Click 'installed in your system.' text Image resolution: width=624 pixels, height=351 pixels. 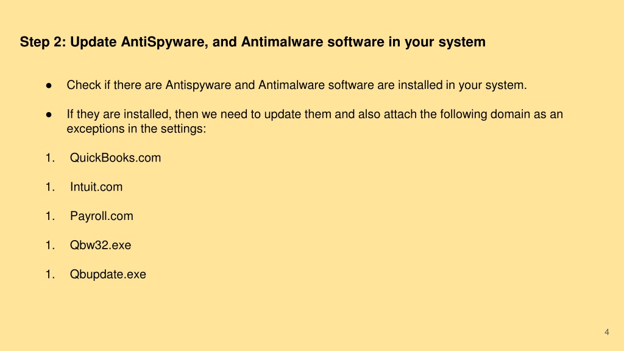[462, 85]
